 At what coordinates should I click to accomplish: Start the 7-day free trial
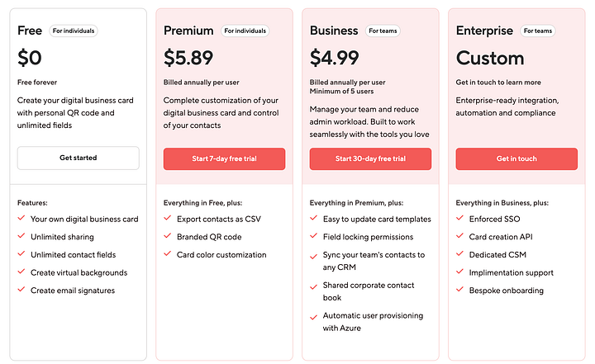[x=224, y=158]
